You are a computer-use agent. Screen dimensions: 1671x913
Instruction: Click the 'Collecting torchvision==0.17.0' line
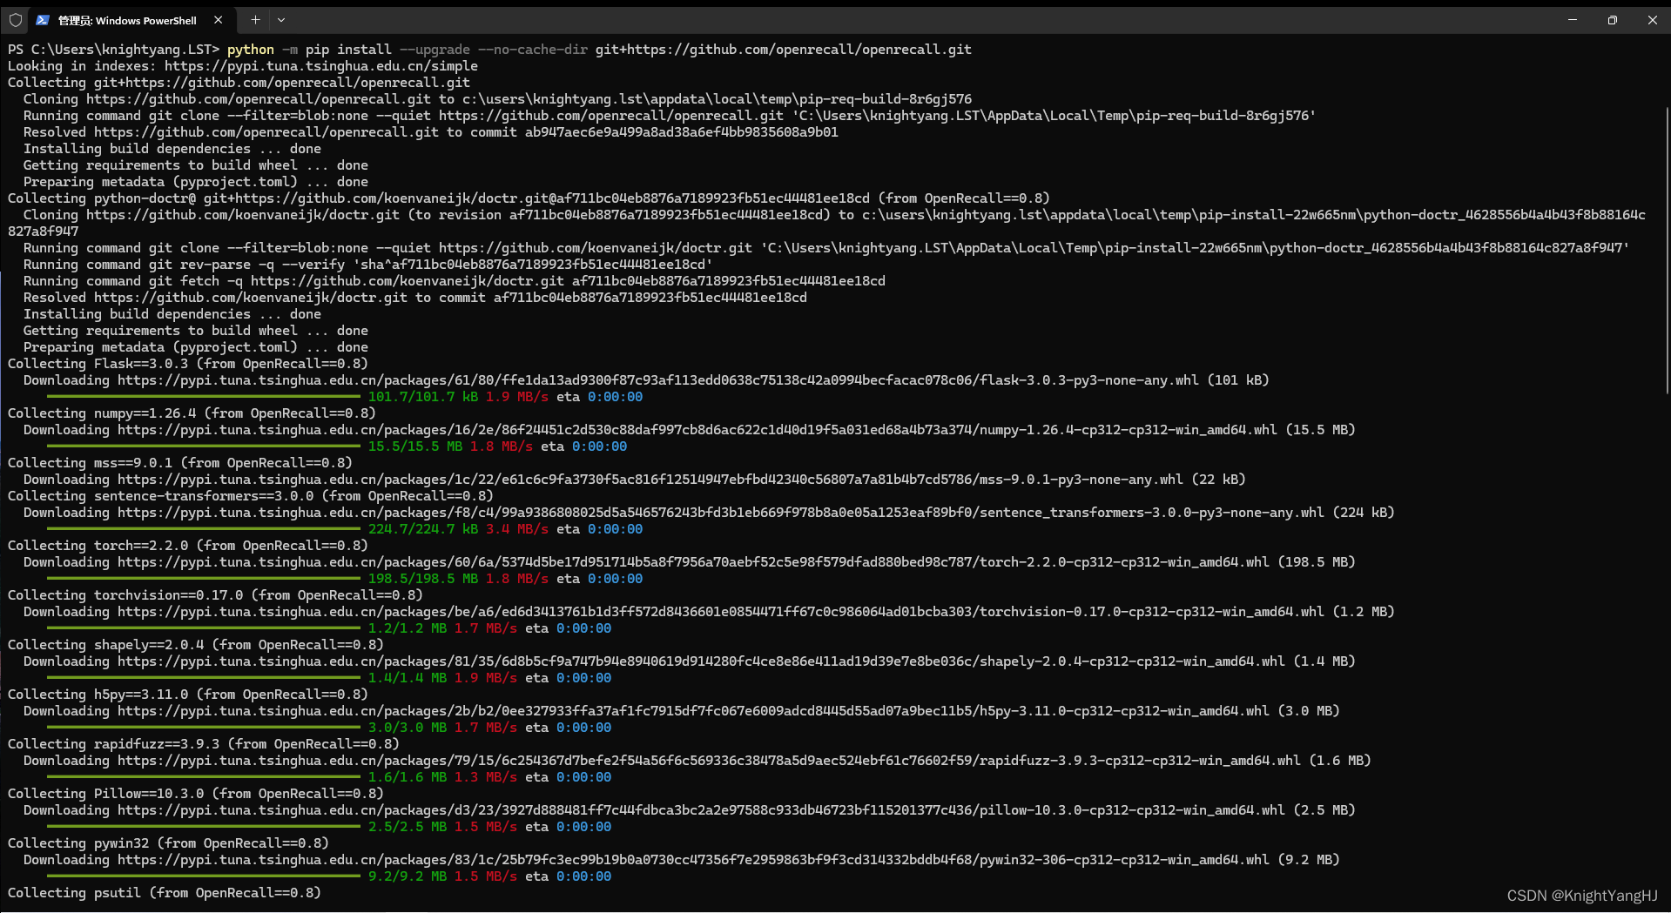click(x=215, y=595)
